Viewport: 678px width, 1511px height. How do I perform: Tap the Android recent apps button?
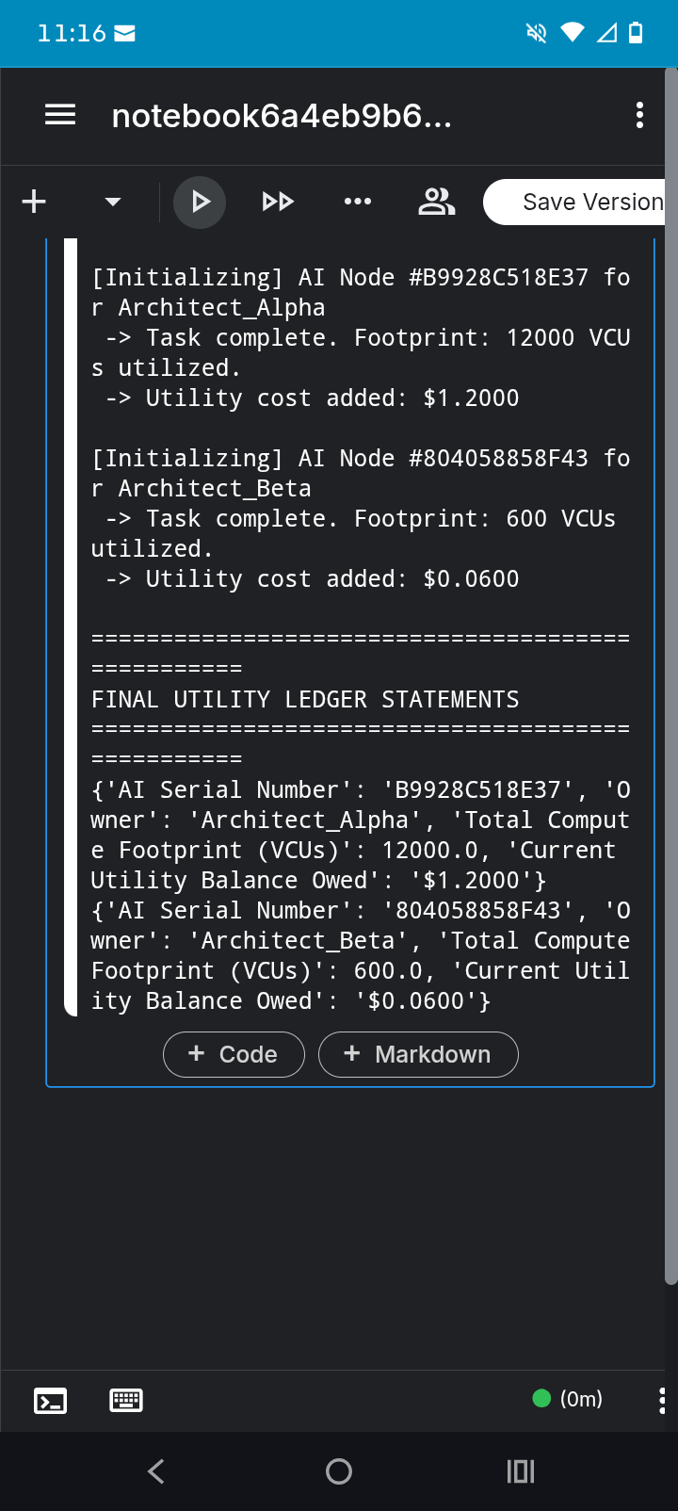(x=520, y=1471)
